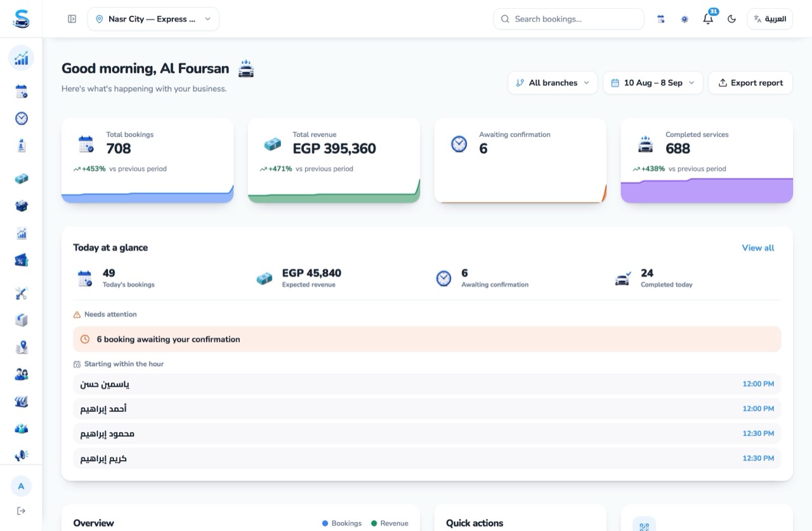Open the Total bookings 708 card
The height and width of the screenshot is (531, 812).
tap(147, 161)
